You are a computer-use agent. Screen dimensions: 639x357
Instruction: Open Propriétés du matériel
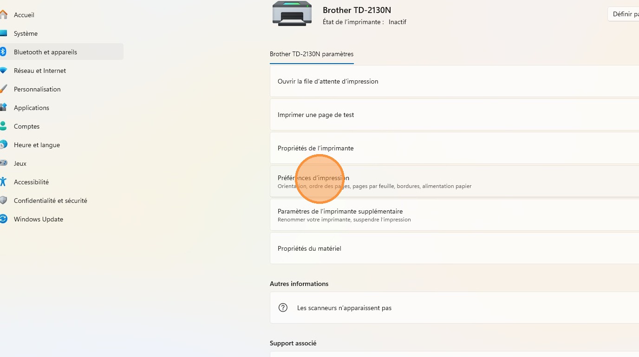(309, 248)
